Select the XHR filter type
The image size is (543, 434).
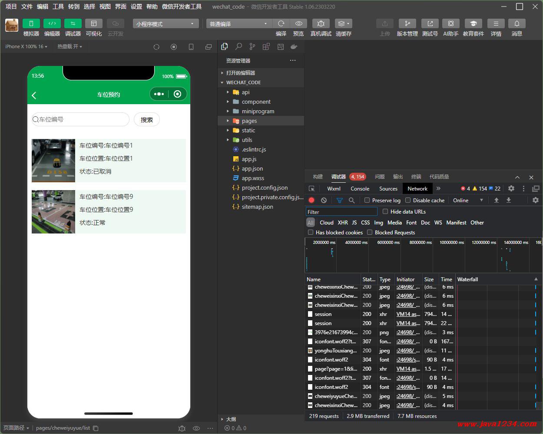point(343,222)
